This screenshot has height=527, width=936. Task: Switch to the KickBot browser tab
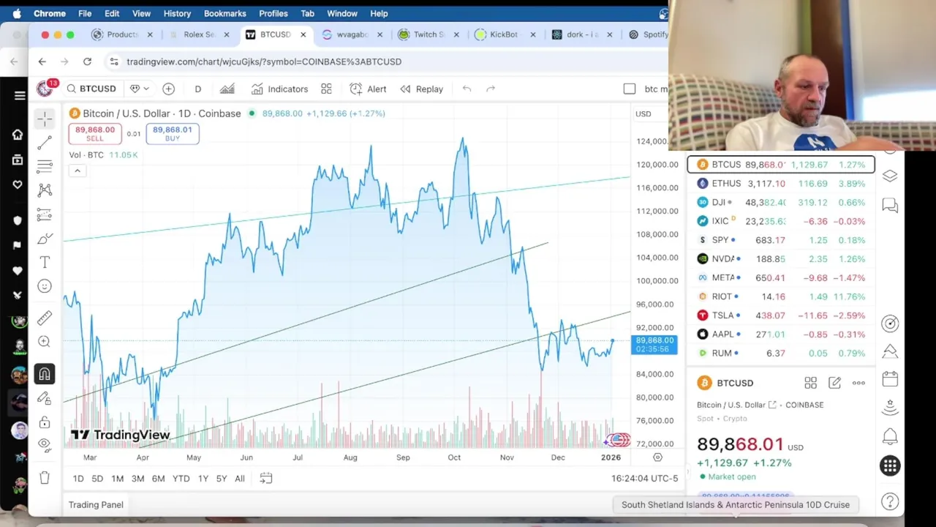coord(505,34)
